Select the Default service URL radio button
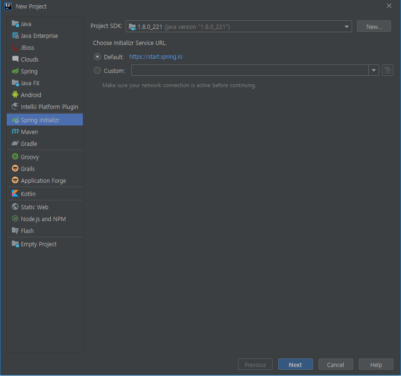 point(97,56)
